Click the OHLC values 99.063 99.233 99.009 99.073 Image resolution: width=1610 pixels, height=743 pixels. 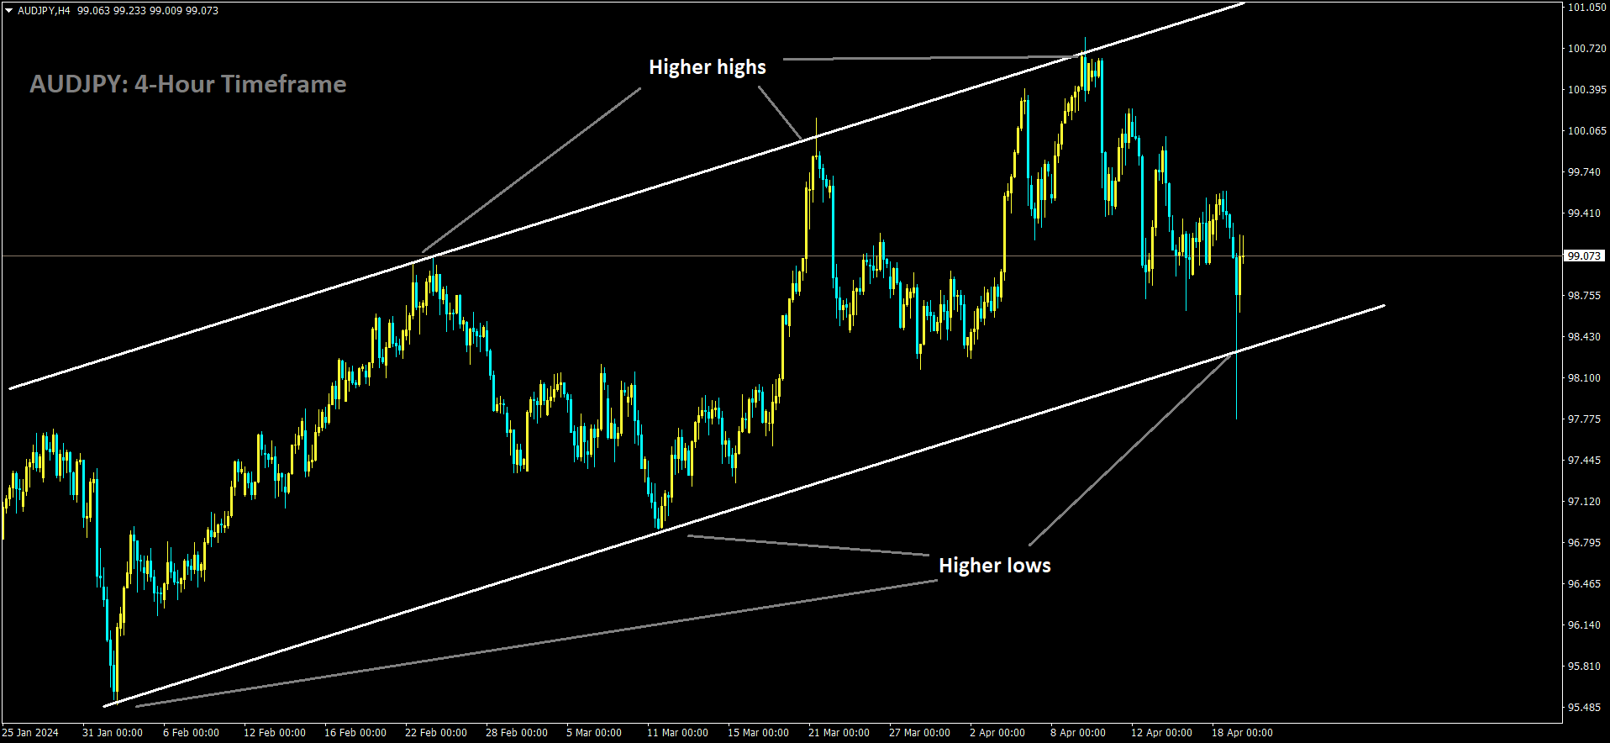(148, 11)
